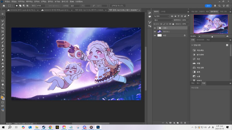
Task: Select the Rectangle shape tool
Action: pos(3,81)
